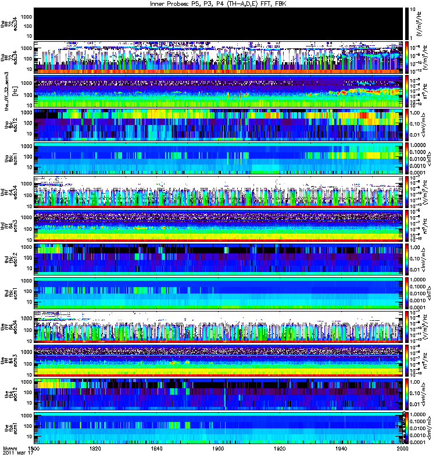Click the tha fbk scm1 panel label
Screen dimensions: 436x465
pyautogui.click(x=11, y=158)
